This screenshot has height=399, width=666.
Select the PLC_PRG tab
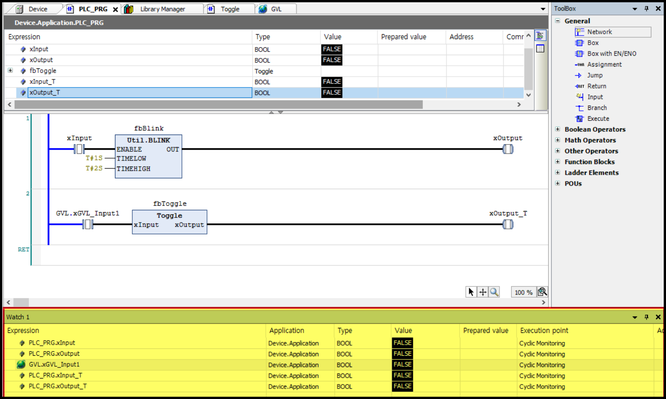click(x=93, y=9)
